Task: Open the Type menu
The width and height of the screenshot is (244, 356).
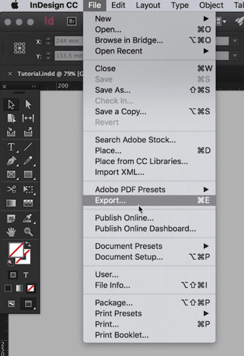Action: coord(180,5)
